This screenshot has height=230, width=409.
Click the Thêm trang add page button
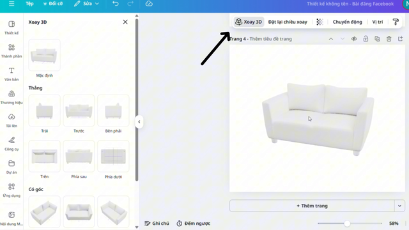tap(312, 206)
